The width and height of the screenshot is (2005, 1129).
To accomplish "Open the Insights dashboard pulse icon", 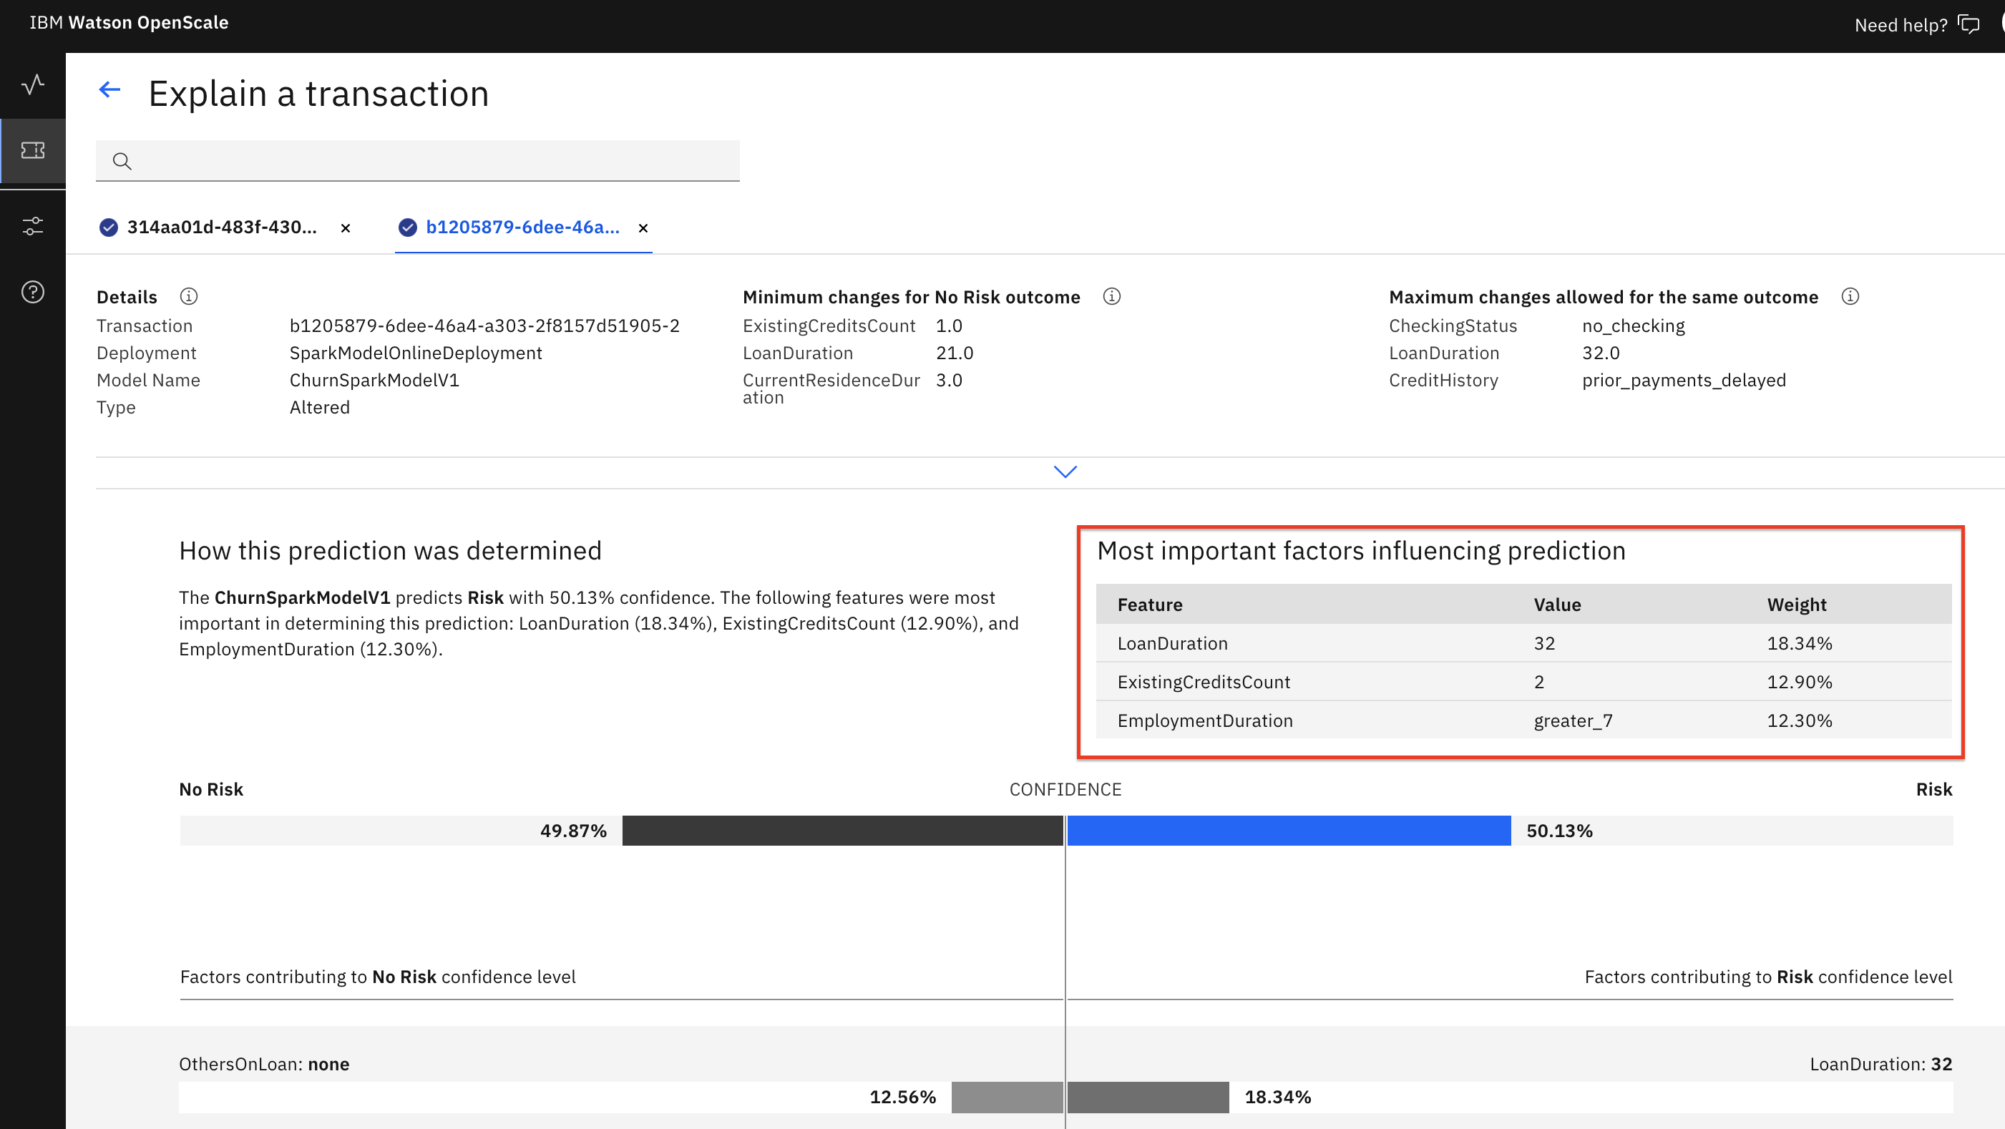I will (x=33, y=84).
